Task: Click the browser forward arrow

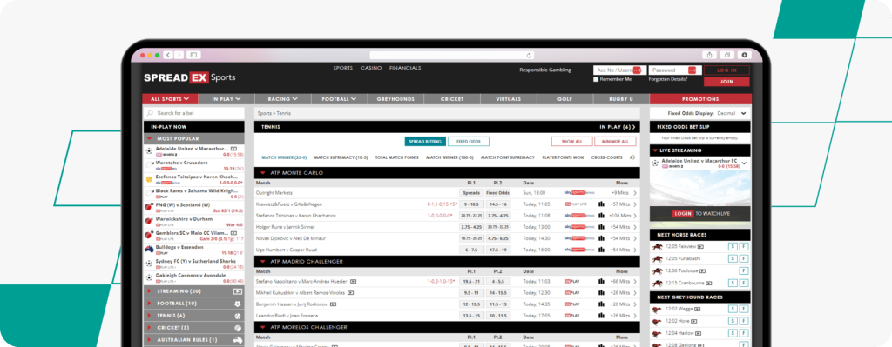Action: pyautogui.click(x=179, y=55)
